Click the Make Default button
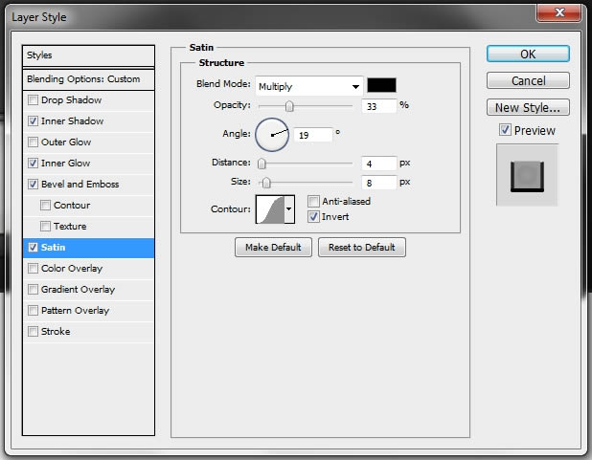Screen dimensions: 592x460 [273, 248]
